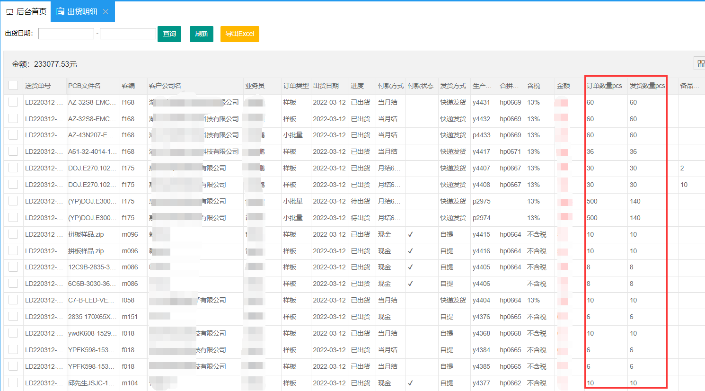Click the 付款状态 checkmark in y4415 row
705x391 pixels.
pos(410,234)
